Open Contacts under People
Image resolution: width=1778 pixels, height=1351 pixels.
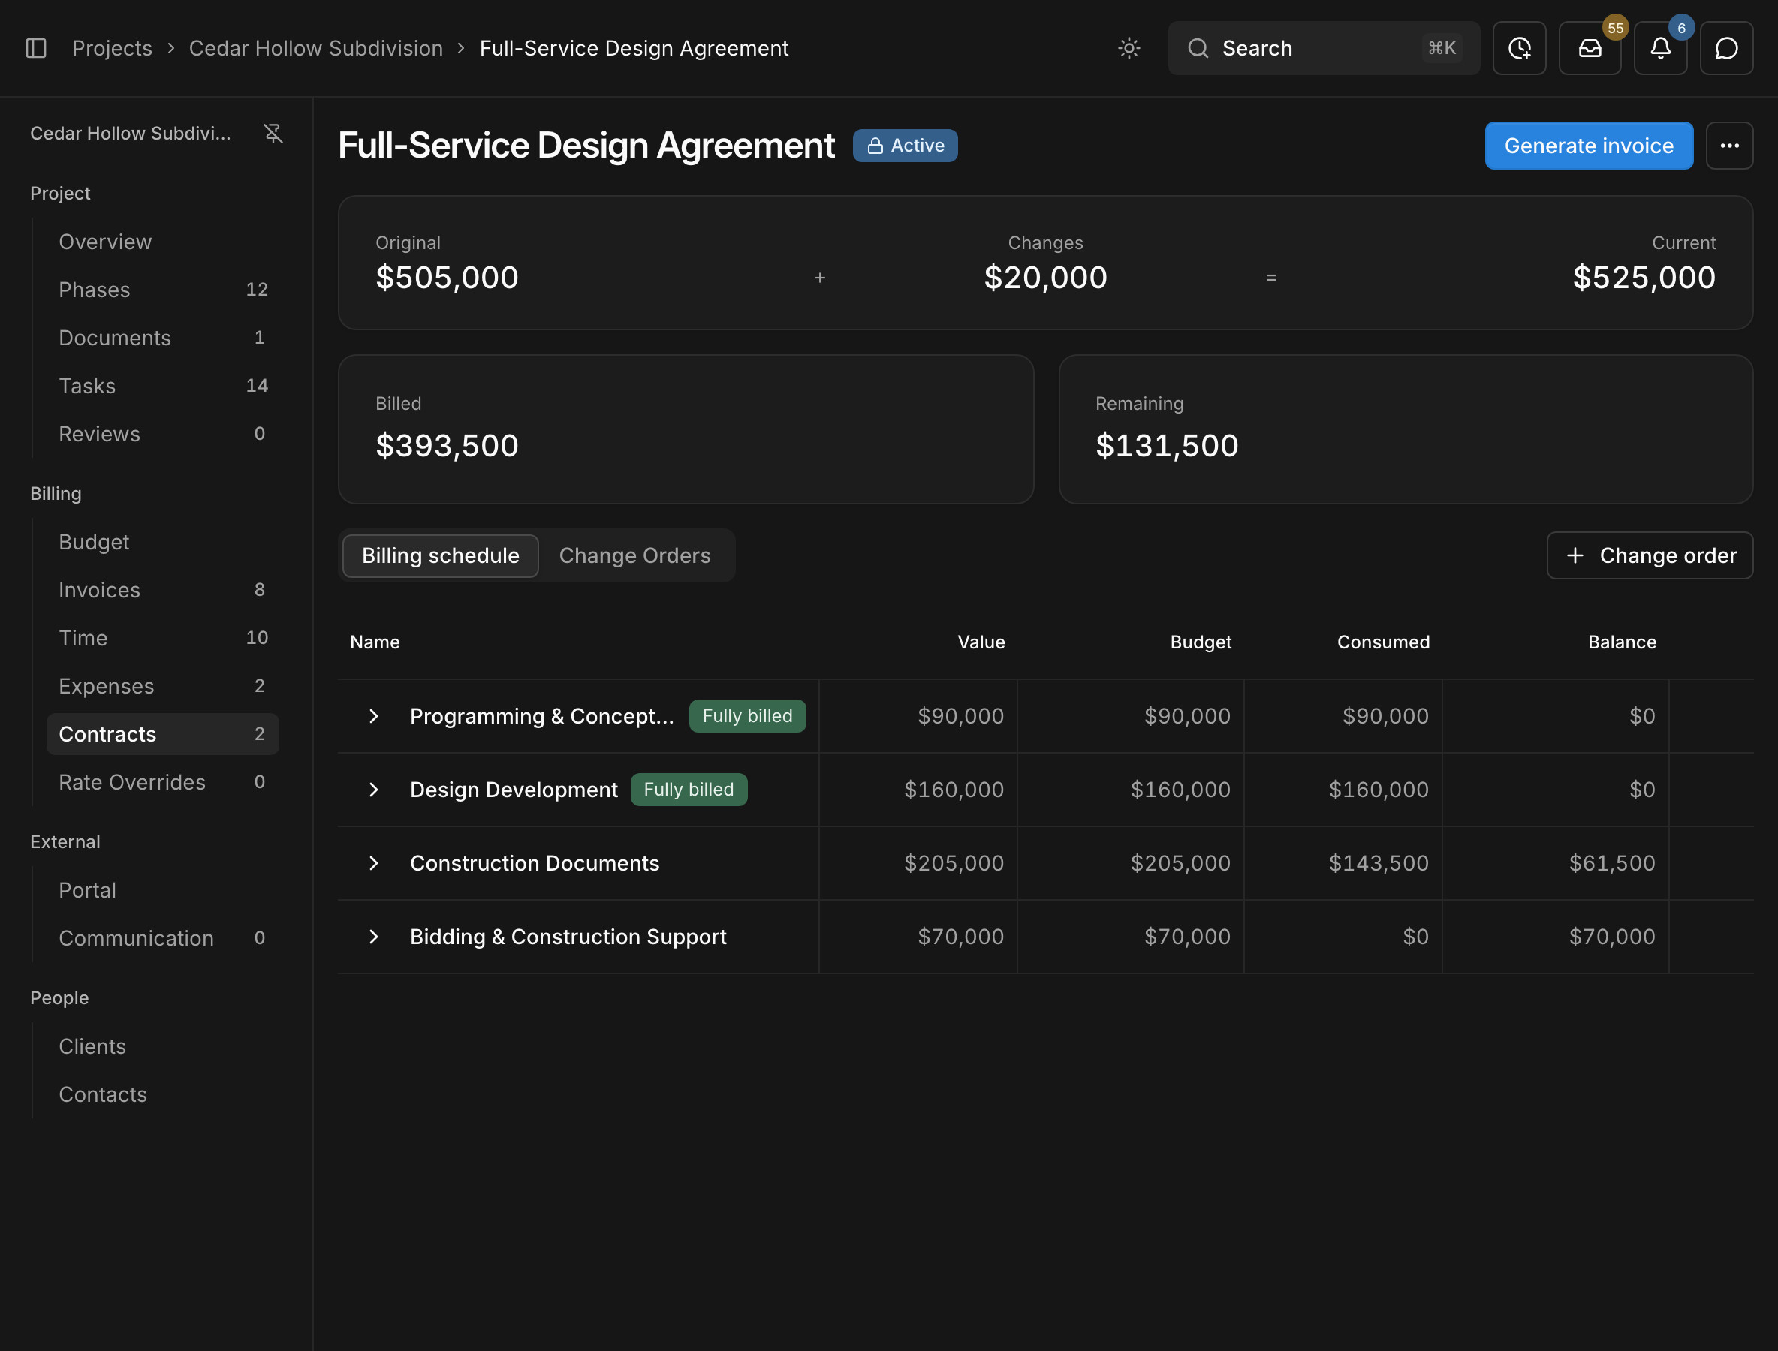[162, 1094]
